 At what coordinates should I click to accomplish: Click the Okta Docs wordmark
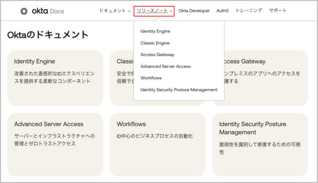pyautogui.click(x=48, y=11)
